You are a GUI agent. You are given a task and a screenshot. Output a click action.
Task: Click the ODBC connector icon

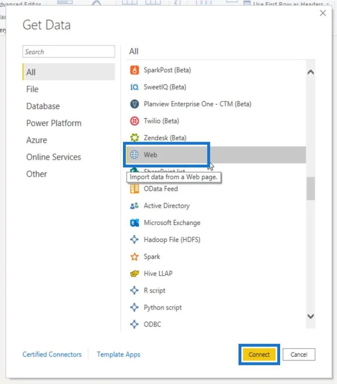[134, 324]
